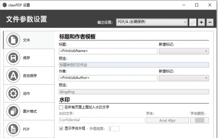Open the 文件 settings icon
The height and width of the screenshot is (138, 218).
13,40
